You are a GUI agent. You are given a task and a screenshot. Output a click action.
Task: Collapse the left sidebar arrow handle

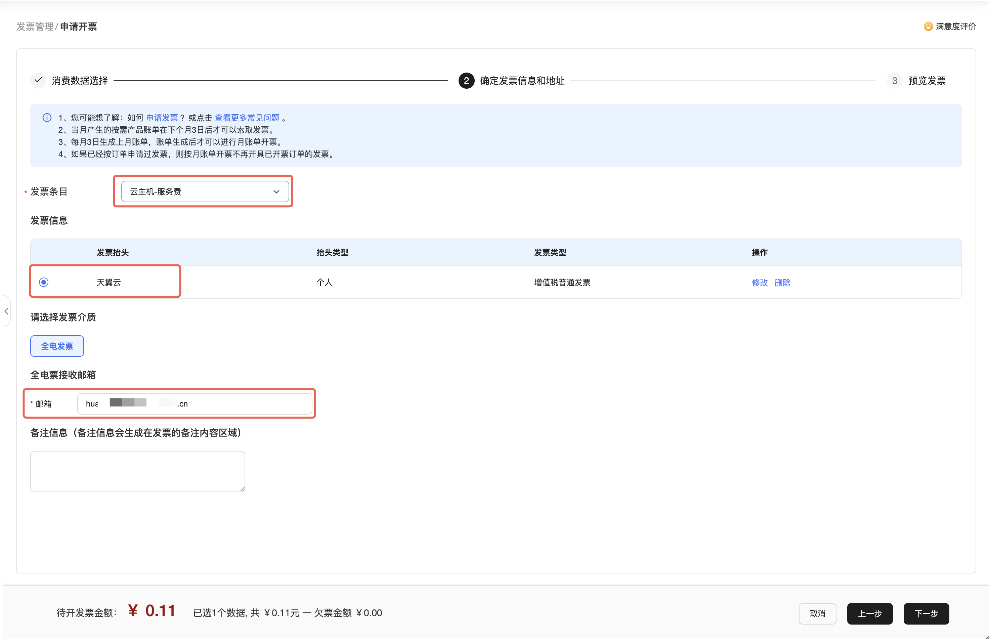pyautogui.click(x=6, y=311)
